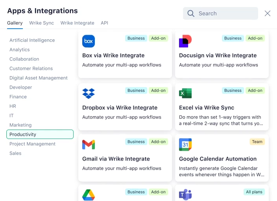The height and width of the screenshot is (201, 277).
Task: Click the magnifying glass search icon
Action: click(x=191, y=13)
